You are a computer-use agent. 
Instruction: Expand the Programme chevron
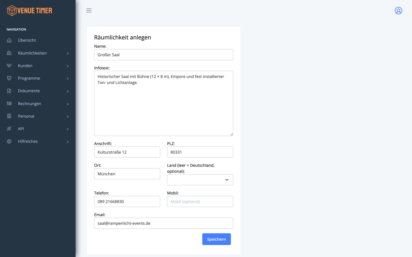(68, 79)
